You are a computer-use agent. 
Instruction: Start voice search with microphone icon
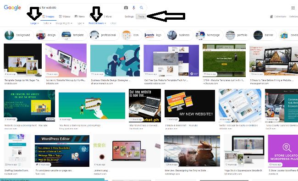[134, 8]
